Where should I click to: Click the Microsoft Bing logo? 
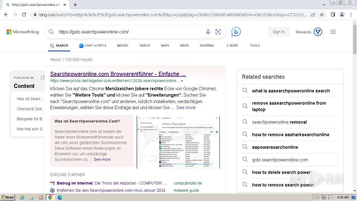[x=23, y=32]
